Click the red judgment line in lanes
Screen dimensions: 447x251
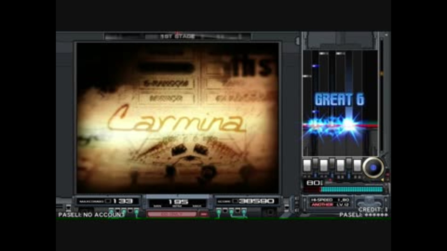(340, 125)
